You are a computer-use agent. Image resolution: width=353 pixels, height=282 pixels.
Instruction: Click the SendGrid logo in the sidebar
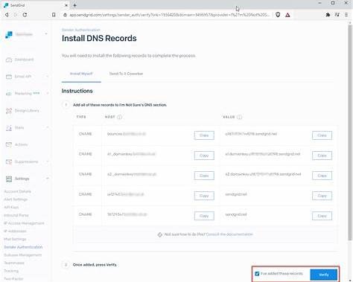click(x=9, y=35)
